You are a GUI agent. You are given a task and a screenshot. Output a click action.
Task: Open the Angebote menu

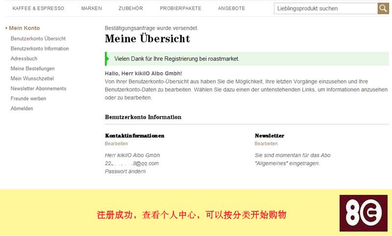[231, 9]
